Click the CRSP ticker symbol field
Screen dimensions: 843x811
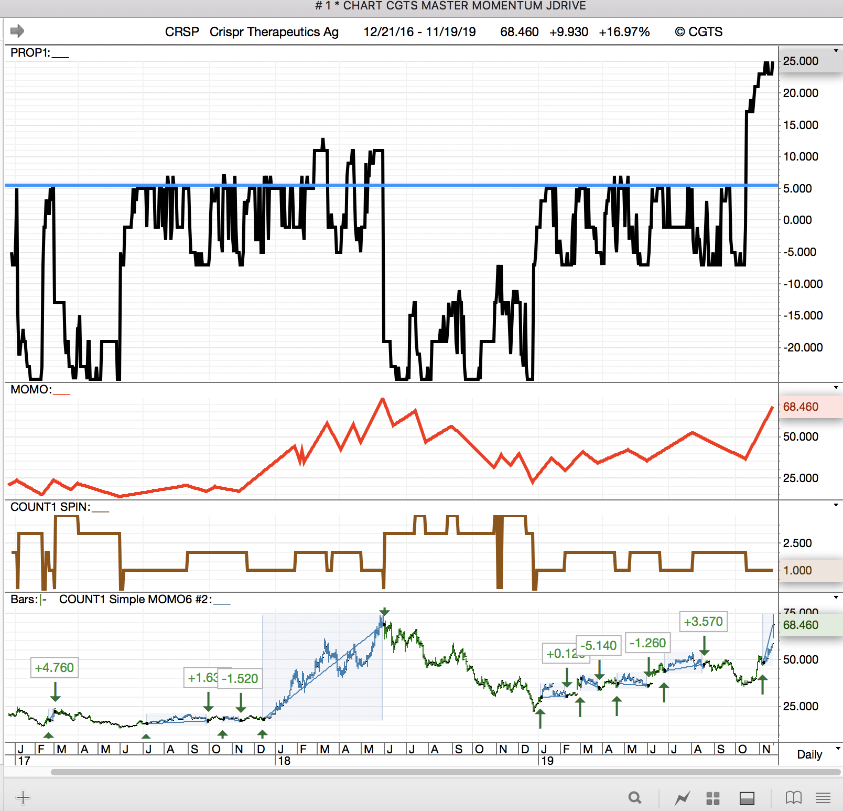(181, 32)
